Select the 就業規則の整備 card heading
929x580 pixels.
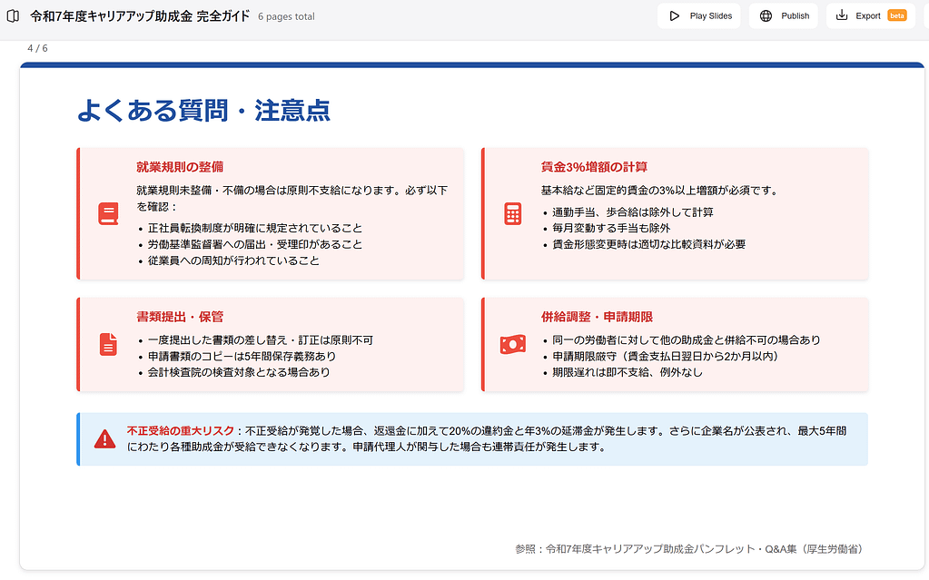click(x=180, y=167)
